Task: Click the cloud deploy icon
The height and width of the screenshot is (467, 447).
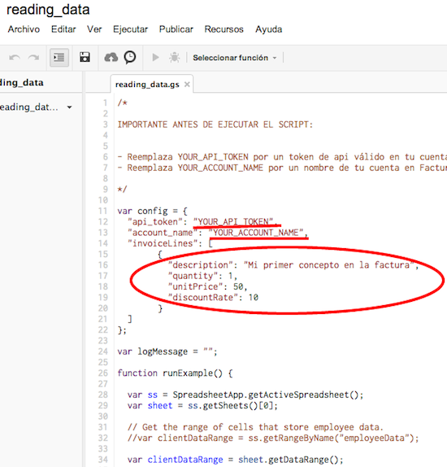Action: point(111,57)
